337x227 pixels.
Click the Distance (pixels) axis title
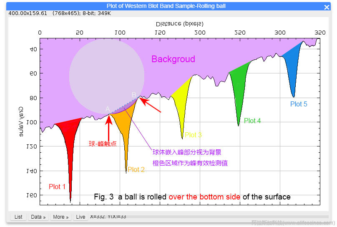(180, 23)
